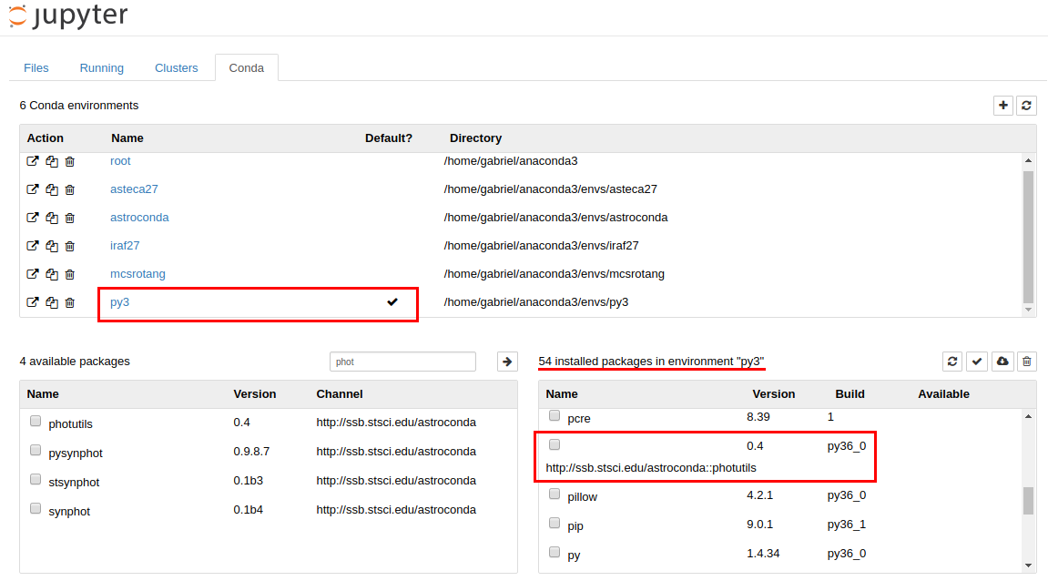Viewport: 1048px width, 581px height.
Task: Check for package updates with checkmark icon
Action: click(977, 362)
